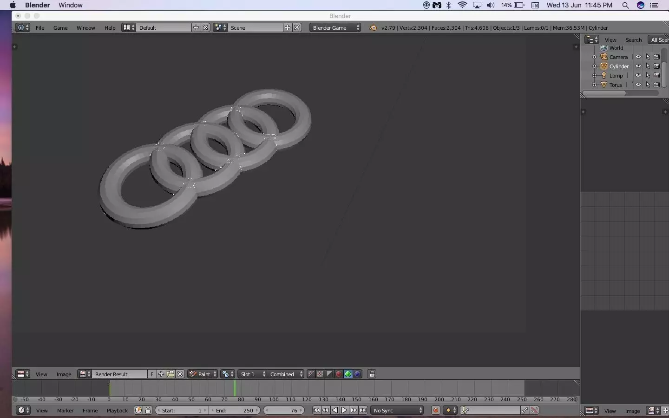The width and height of the screenshot is (669, 418).
Task: Hide the Camera object using eye icon
Action: tap(638, 57)
